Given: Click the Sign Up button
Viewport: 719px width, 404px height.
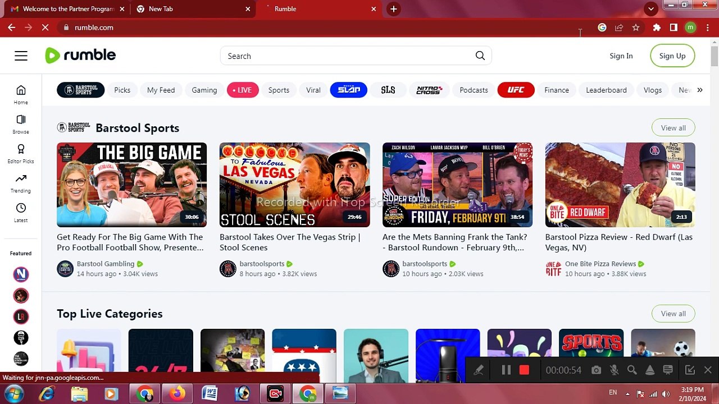Looking at the screenshot, I should pos(672,56).
